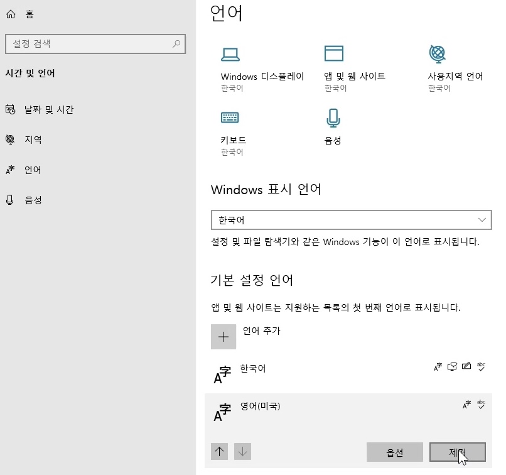Open 옵션 for 영어(미국)

(395, 452)
